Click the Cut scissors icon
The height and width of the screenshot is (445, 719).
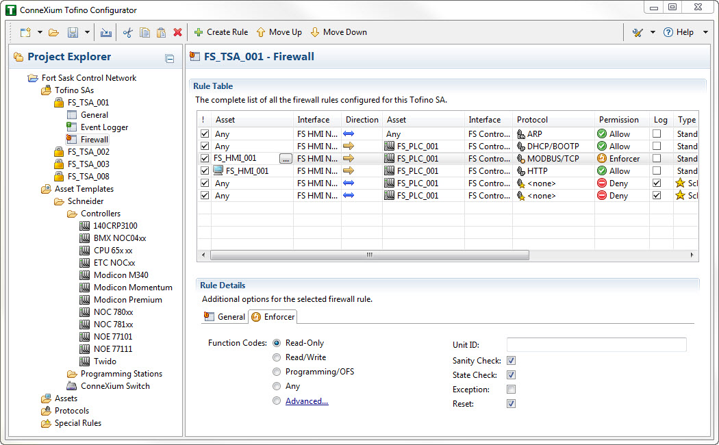tap(128, 32)
